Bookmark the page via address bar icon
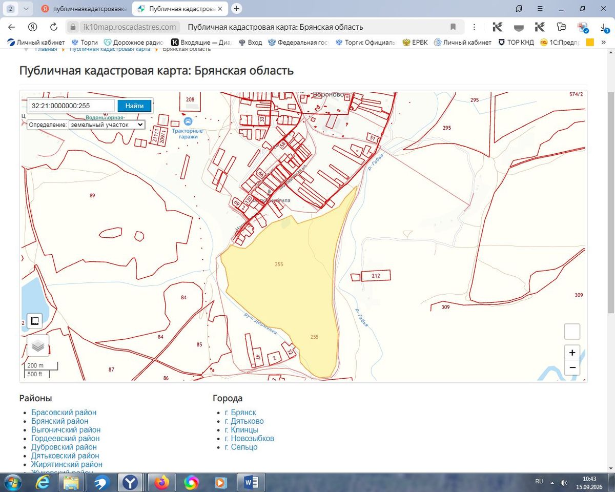Screen dimensions: 615x492 pos(453,27)
